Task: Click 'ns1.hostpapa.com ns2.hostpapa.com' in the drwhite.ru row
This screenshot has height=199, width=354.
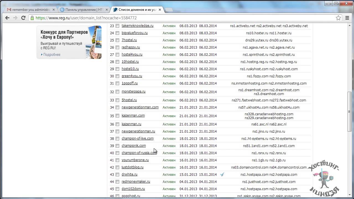Action: point(269,174)
